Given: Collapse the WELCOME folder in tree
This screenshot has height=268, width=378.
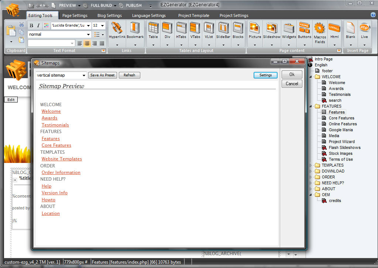Looking at the screenshot, I should (x=311, y=77).
